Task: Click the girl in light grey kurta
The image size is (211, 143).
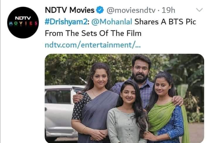Action: pyautogui.click(x=127, y=112)
